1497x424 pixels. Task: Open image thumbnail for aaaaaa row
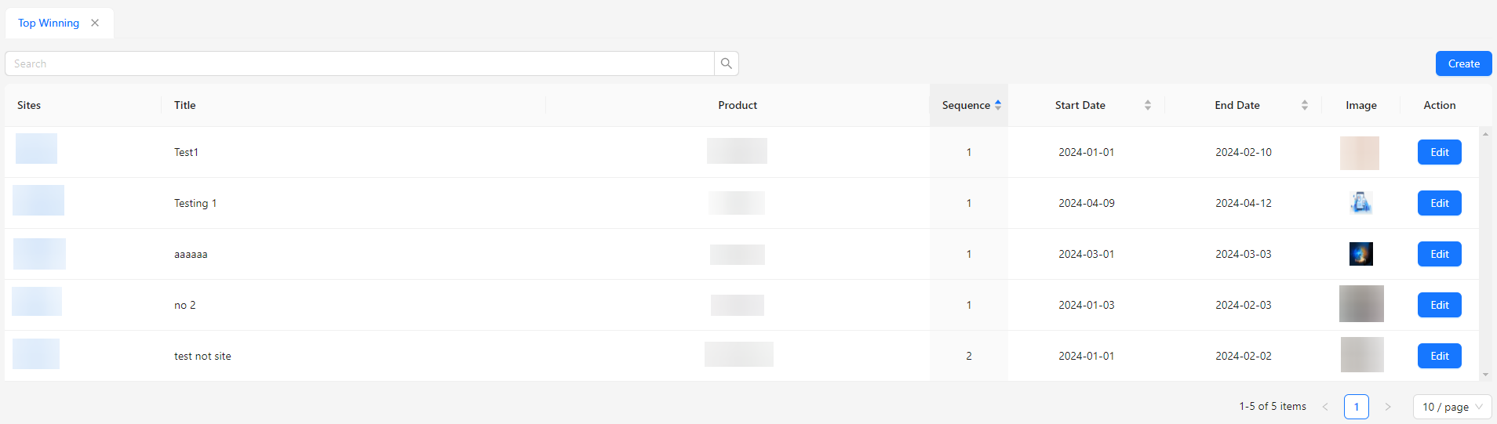point(1360,254)
